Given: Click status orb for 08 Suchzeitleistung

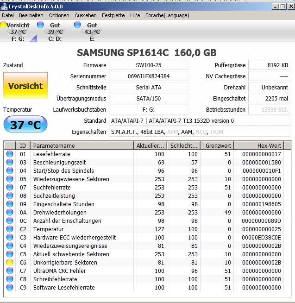Looking at the screenshot, I should pyautogui.click(x=10, y=196).
